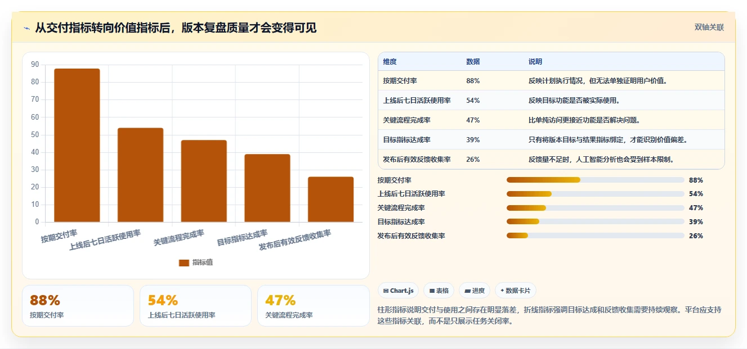The width and height of the screenshot is (747, 349).
Task: Click the 54% value in the table
Action: (x=473, y=101)
